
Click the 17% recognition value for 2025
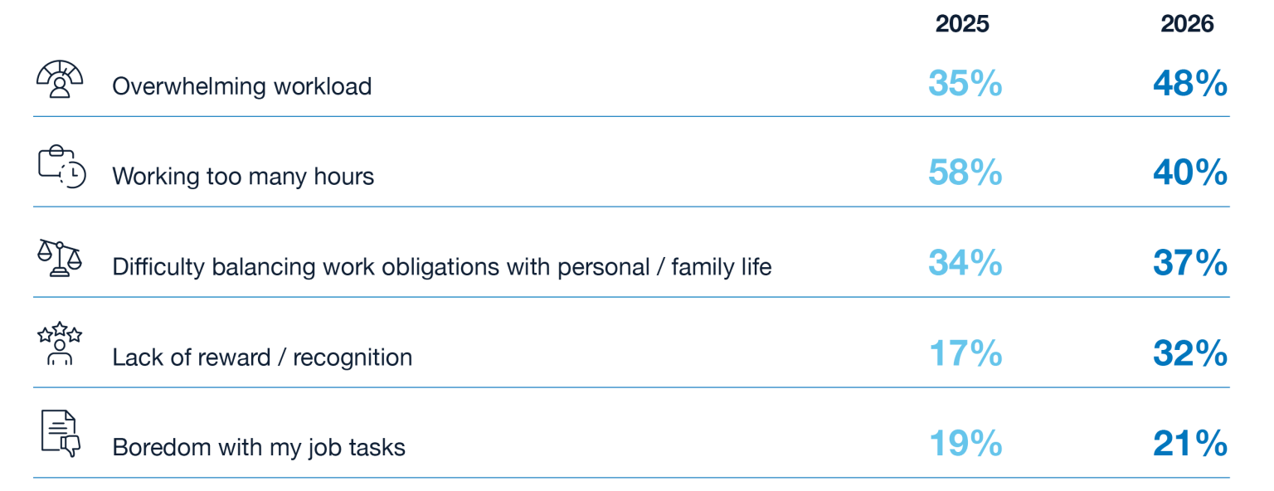tap(965, 354)
